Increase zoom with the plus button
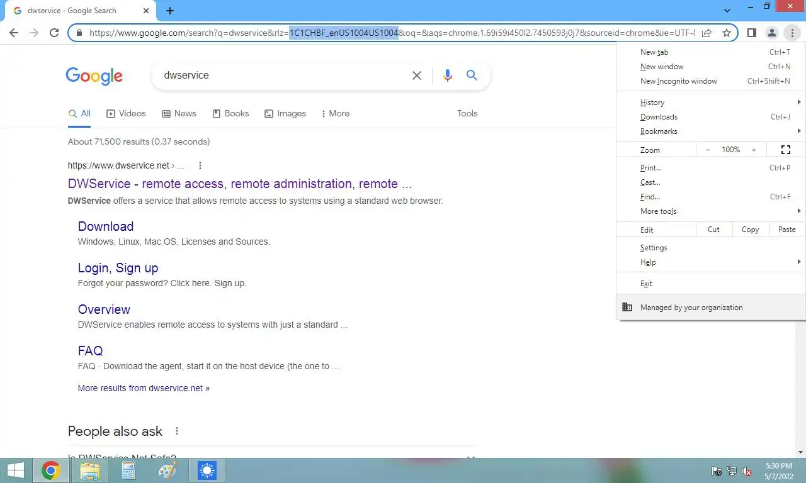Image resolution: width=806 pixels, height=483 pixels. pos(754,150)
